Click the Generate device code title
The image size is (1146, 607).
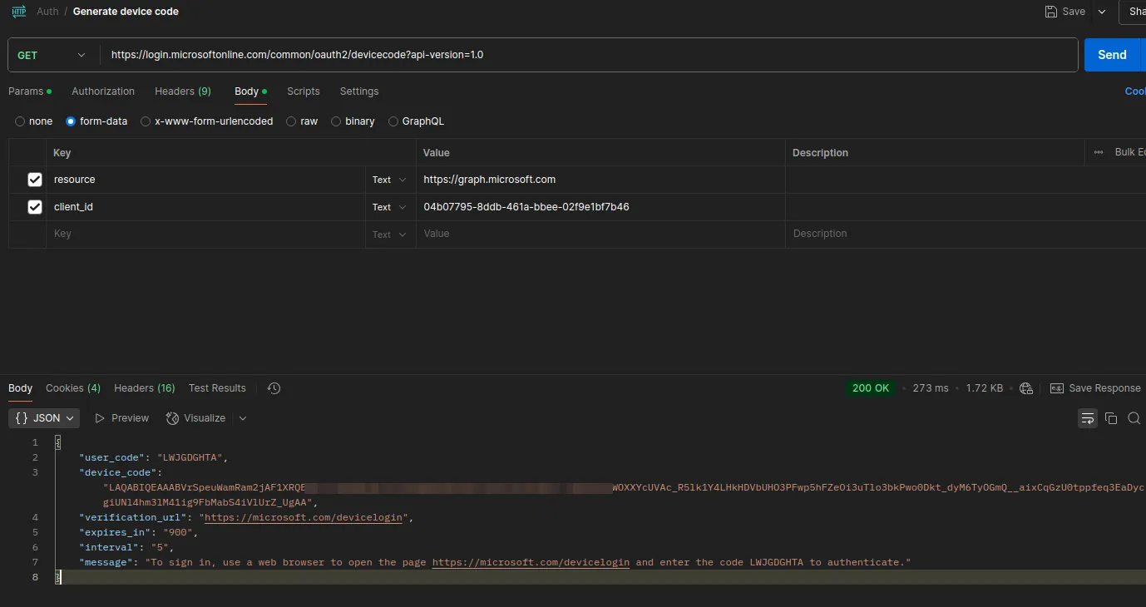coord(126,12)
